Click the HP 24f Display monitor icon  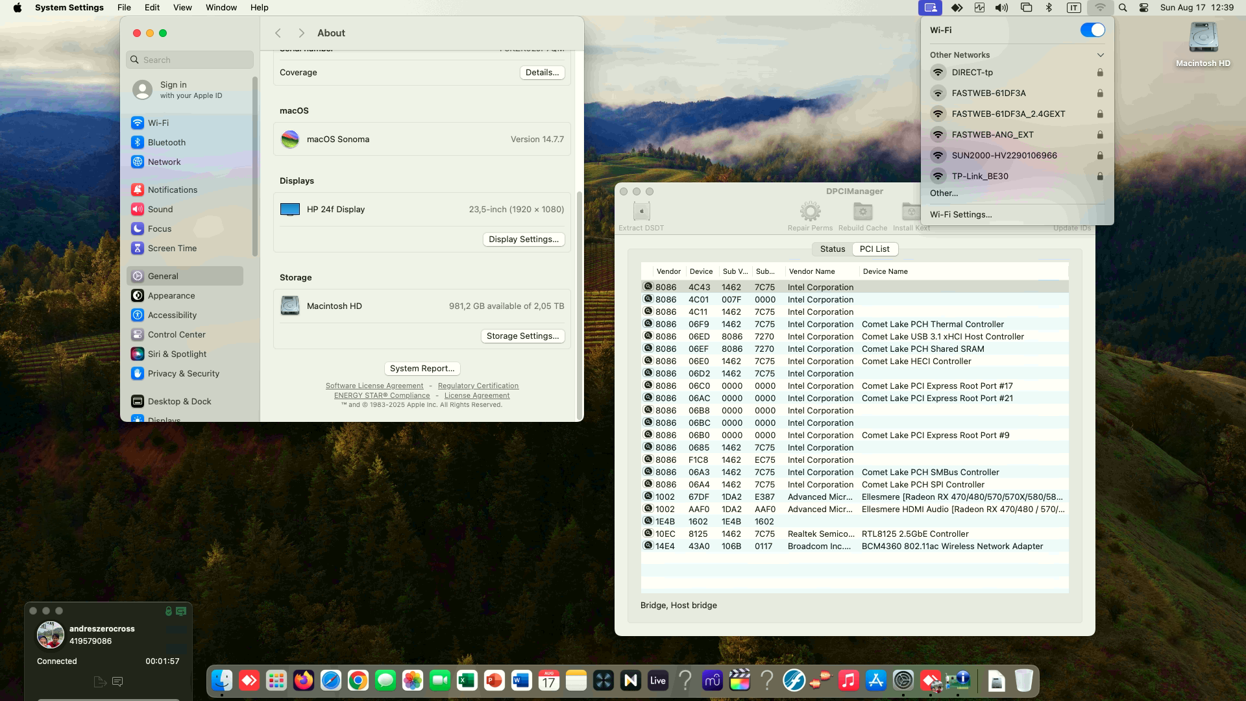290,209
